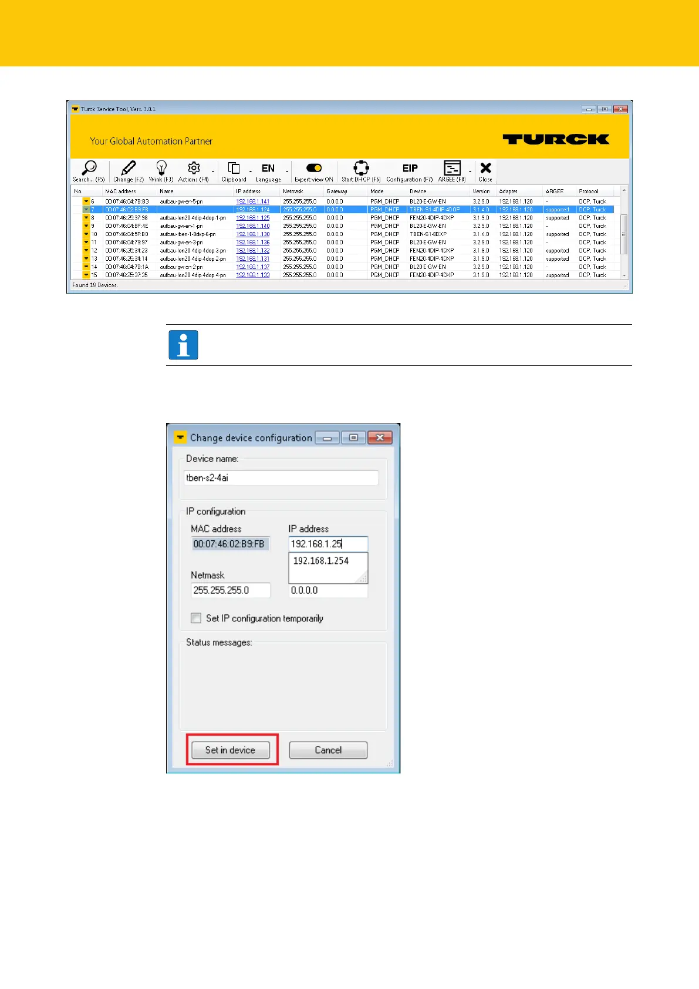Open the Language dropdown arrow
Image resolution: width=699 pixels, height=989 pixels.
click(287, 171)
